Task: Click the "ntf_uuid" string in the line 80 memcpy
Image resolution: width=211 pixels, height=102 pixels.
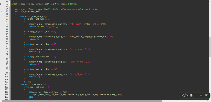Action: (x=76, y=24)
